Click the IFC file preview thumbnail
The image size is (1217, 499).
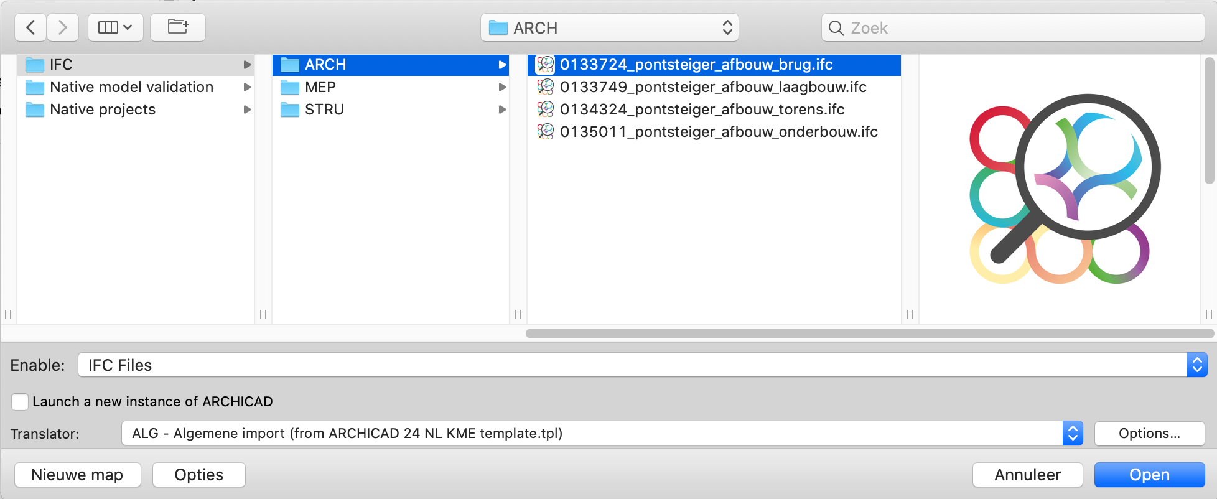point(1065,189)
